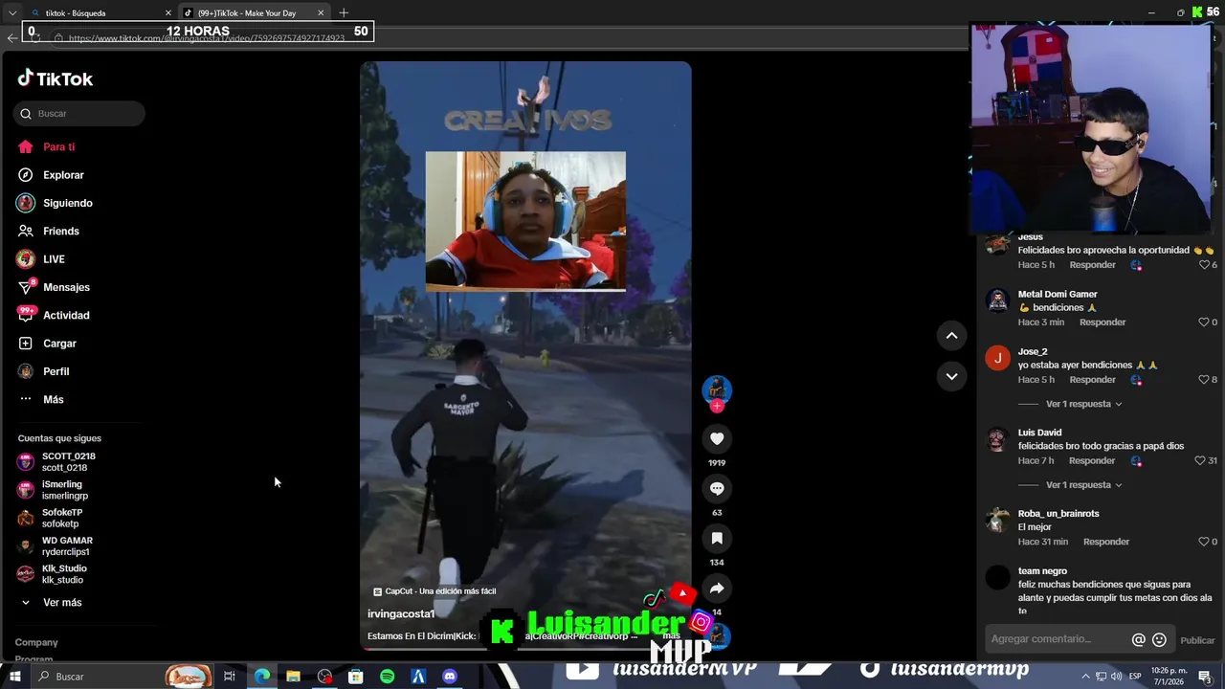Open Windows Start menu

point(14,677)
